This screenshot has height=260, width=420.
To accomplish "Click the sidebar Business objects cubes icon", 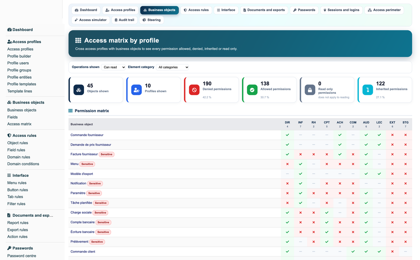I will (x=9, y=103).
